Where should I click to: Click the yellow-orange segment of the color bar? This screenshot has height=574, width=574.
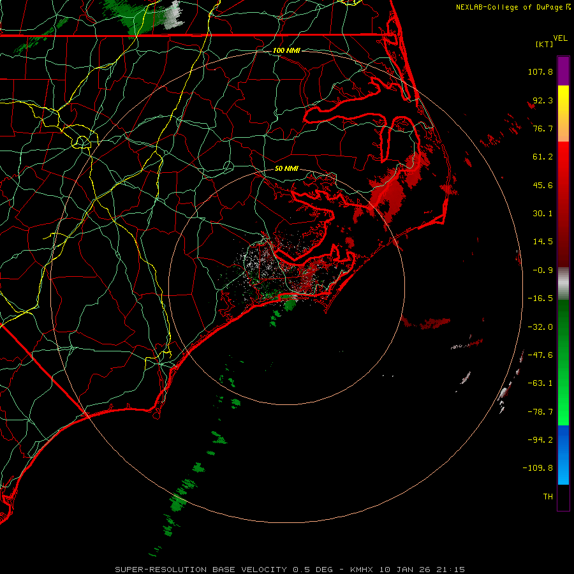point(563,114)
